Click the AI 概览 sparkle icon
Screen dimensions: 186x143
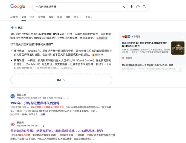click(x=12, y=28)
